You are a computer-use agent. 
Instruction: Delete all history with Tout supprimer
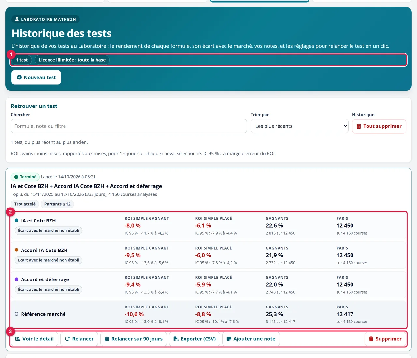[379, 126]
